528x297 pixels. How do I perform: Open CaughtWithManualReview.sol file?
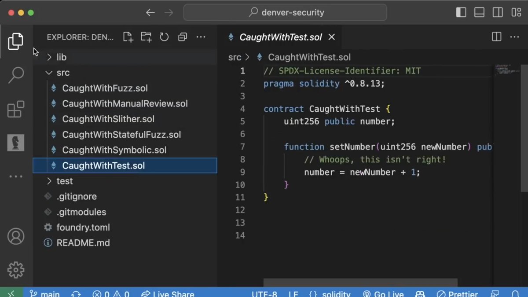point(125,104)
